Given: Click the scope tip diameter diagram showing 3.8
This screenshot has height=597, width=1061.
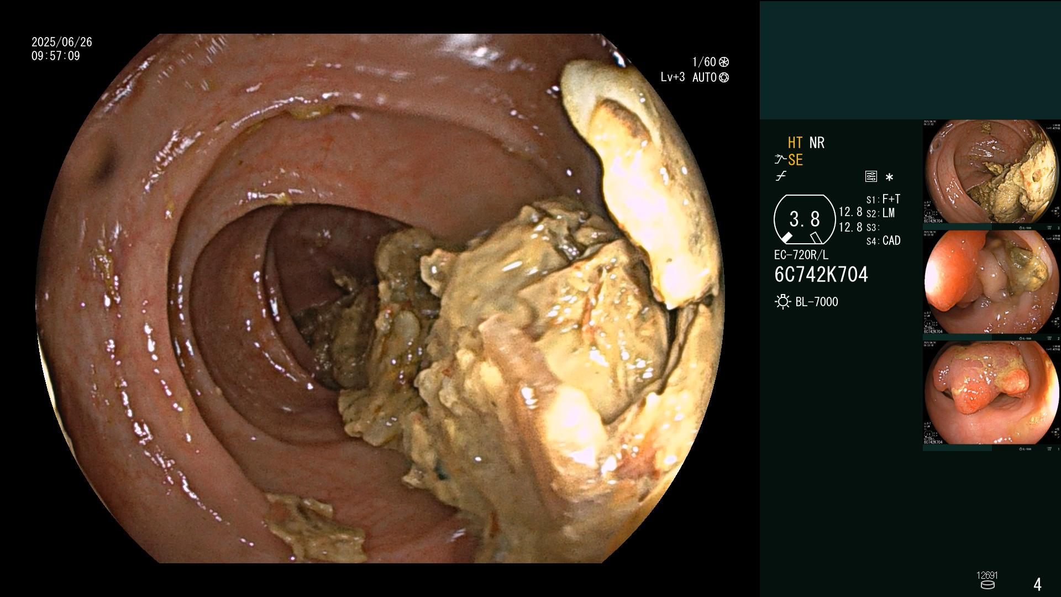Looking at the screenshot, I should (x=804, y=219).
